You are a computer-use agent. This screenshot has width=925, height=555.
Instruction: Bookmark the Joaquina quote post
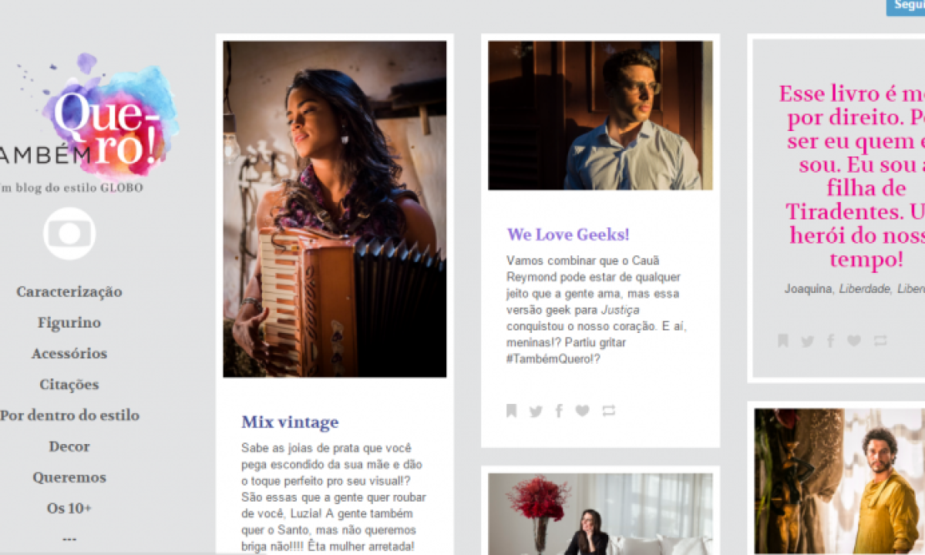click(783, 341)
